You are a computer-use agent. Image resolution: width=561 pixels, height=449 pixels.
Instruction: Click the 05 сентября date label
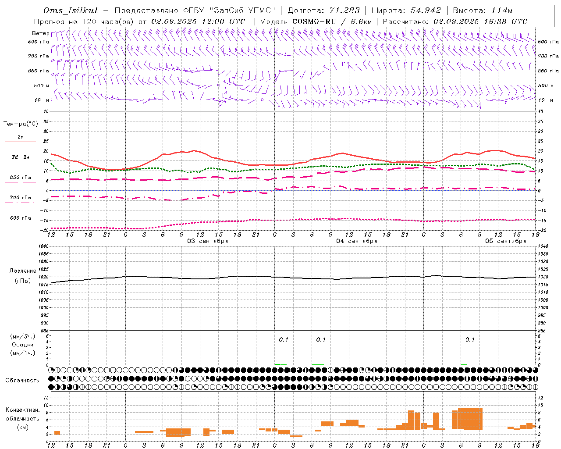click(x=506, y=241)
